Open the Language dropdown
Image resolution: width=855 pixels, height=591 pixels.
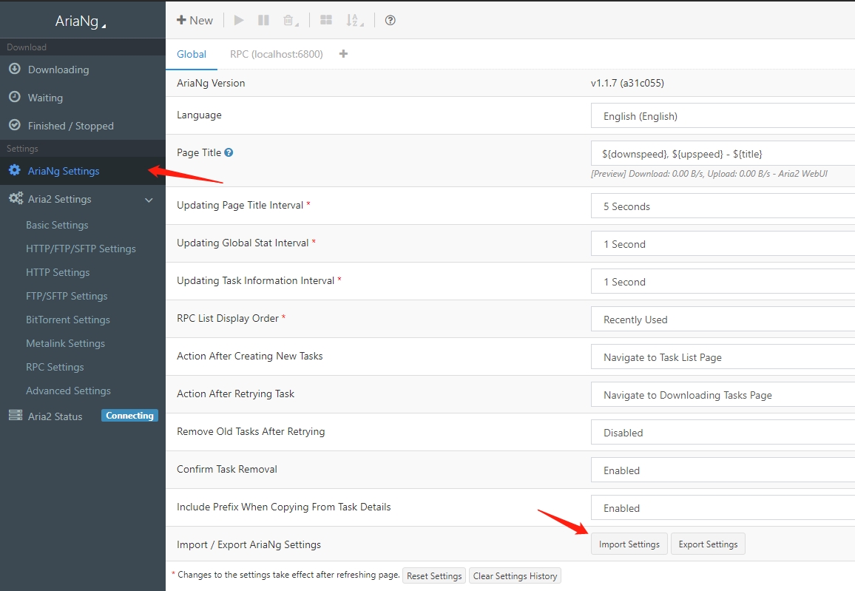[x=723, y=116]
